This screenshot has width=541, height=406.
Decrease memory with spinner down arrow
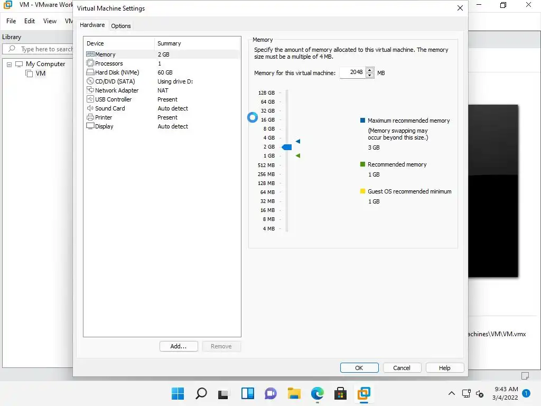(x=369, y=75)
